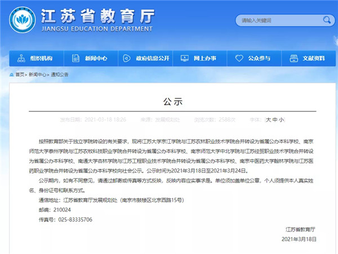Go to 首页 via breadcrumb link

(20, 74)
